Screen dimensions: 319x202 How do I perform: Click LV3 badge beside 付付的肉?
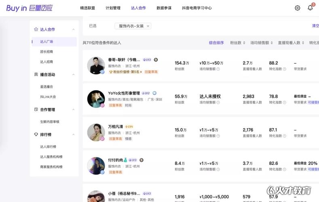coord(133,160)
